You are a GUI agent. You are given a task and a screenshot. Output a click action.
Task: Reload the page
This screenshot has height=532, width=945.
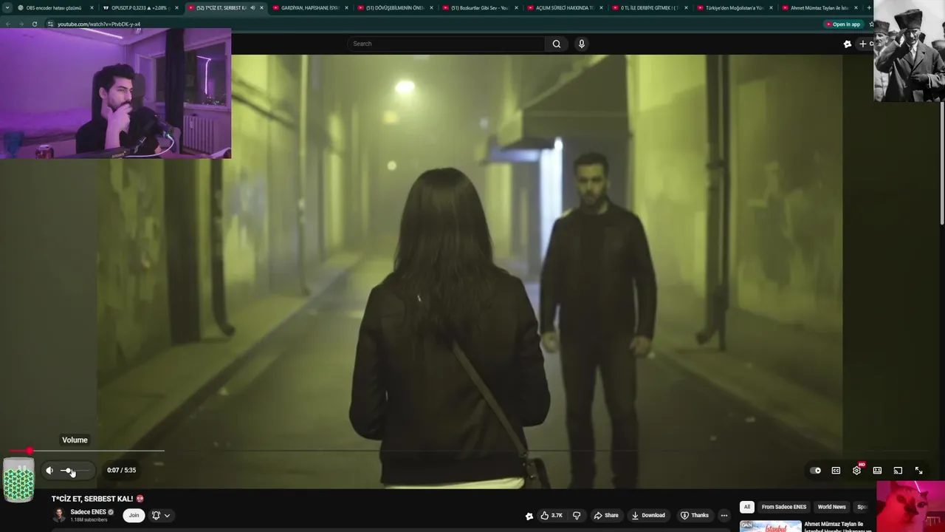tap(34, 24)
